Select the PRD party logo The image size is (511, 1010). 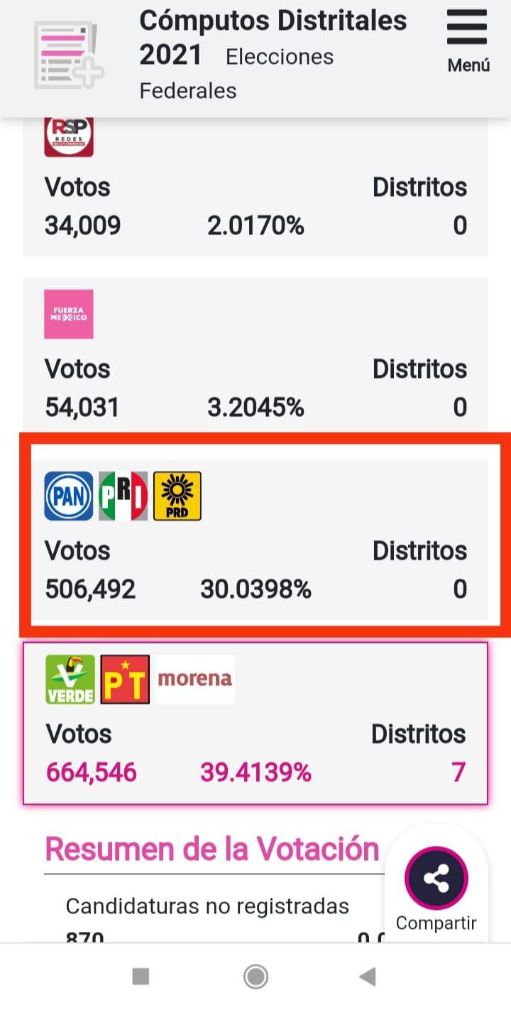click(x=177, y=496)
